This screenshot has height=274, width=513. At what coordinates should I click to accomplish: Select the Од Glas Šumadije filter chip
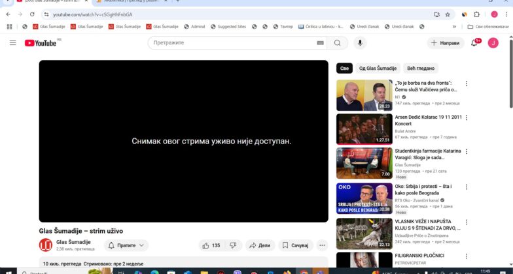click(x=378, y=68)
